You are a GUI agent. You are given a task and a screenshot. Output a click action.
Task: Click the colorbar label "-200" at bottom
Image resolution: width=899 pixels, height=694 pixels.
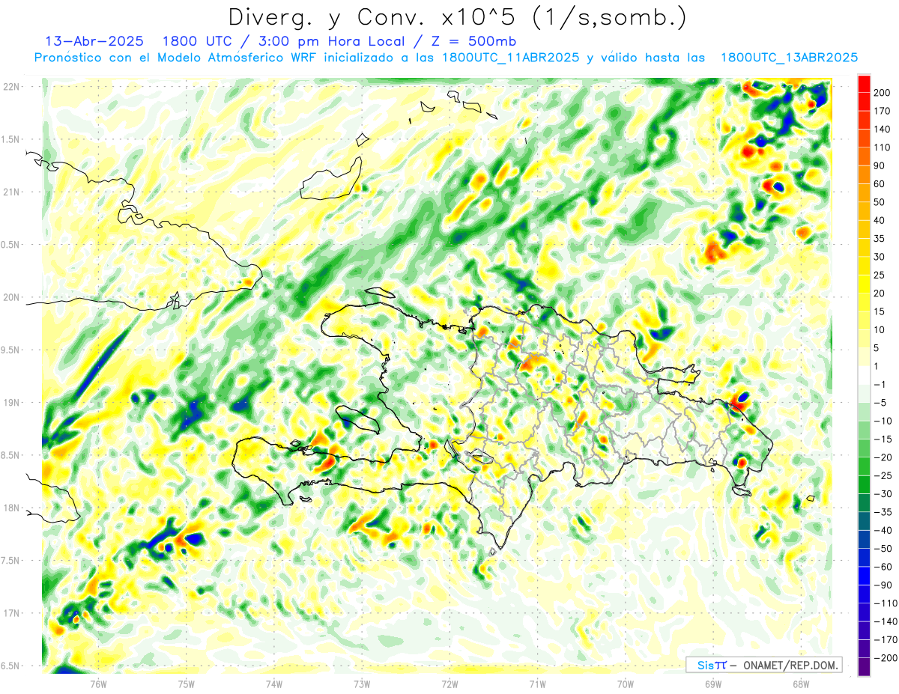[886, 658]
